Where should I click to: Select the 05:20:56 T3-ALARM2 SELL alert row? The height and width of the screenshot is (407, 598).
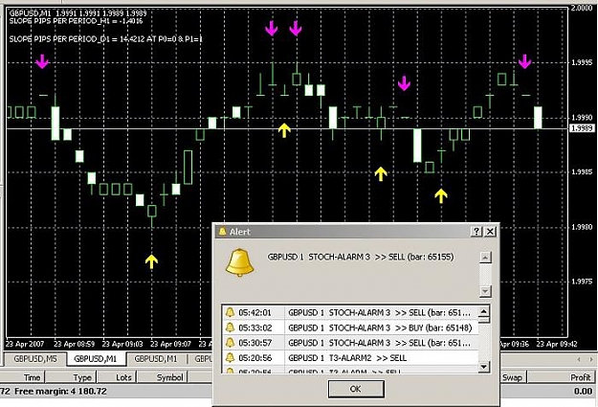click(x=350, y=358)
